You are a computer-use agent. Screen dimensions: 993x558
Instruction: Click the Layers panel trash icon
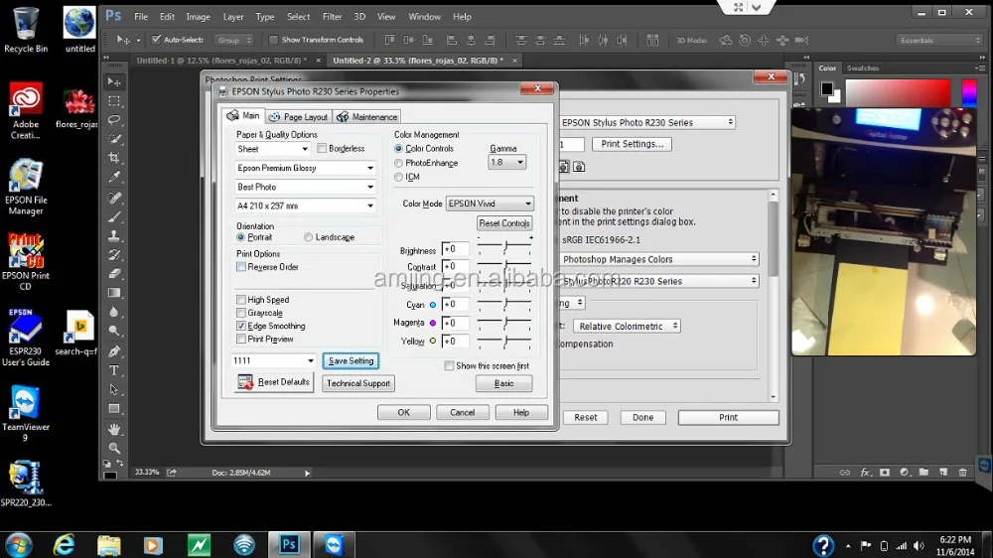962,473
